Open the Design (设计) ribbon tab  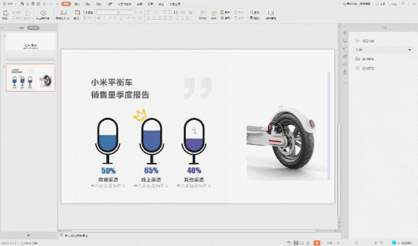coord(88,4)
